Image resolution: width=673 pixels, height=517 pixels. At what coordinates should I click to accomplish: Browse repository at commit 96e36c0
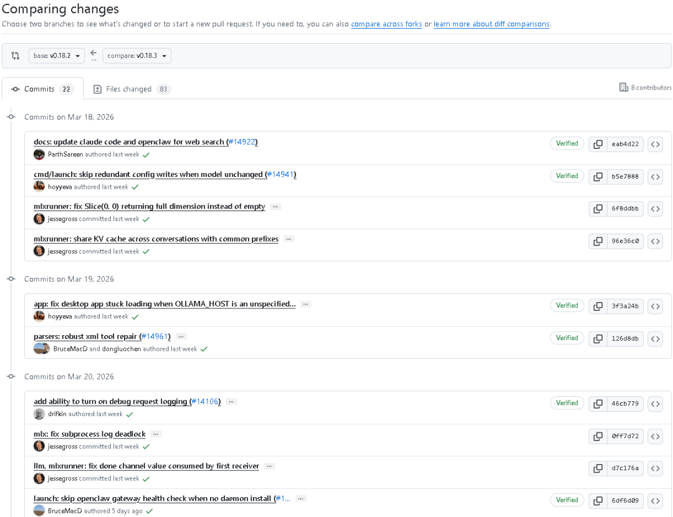click(x=655, y=242)
